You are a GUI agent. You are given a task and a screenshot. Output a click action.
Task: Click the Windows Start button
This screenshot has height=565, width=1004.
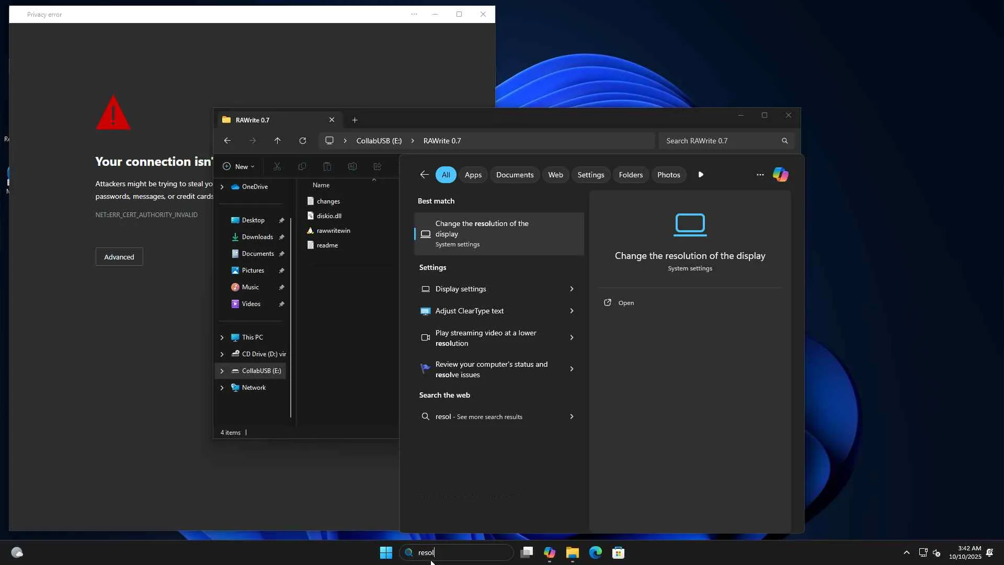386,552
